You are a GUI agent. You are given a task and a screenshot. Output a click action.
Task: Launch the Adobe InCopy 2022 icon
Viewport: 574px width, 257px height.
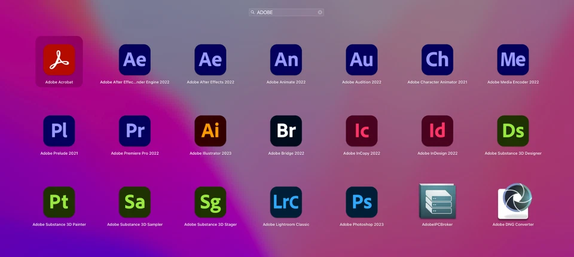[x=362, y=131]
